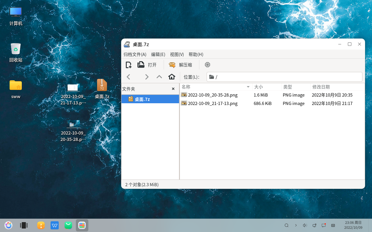Click the image icon of 2022-10-09_21-17-13.png row
This screenshot has height=232, width=372.
click(x=184, y=103)
